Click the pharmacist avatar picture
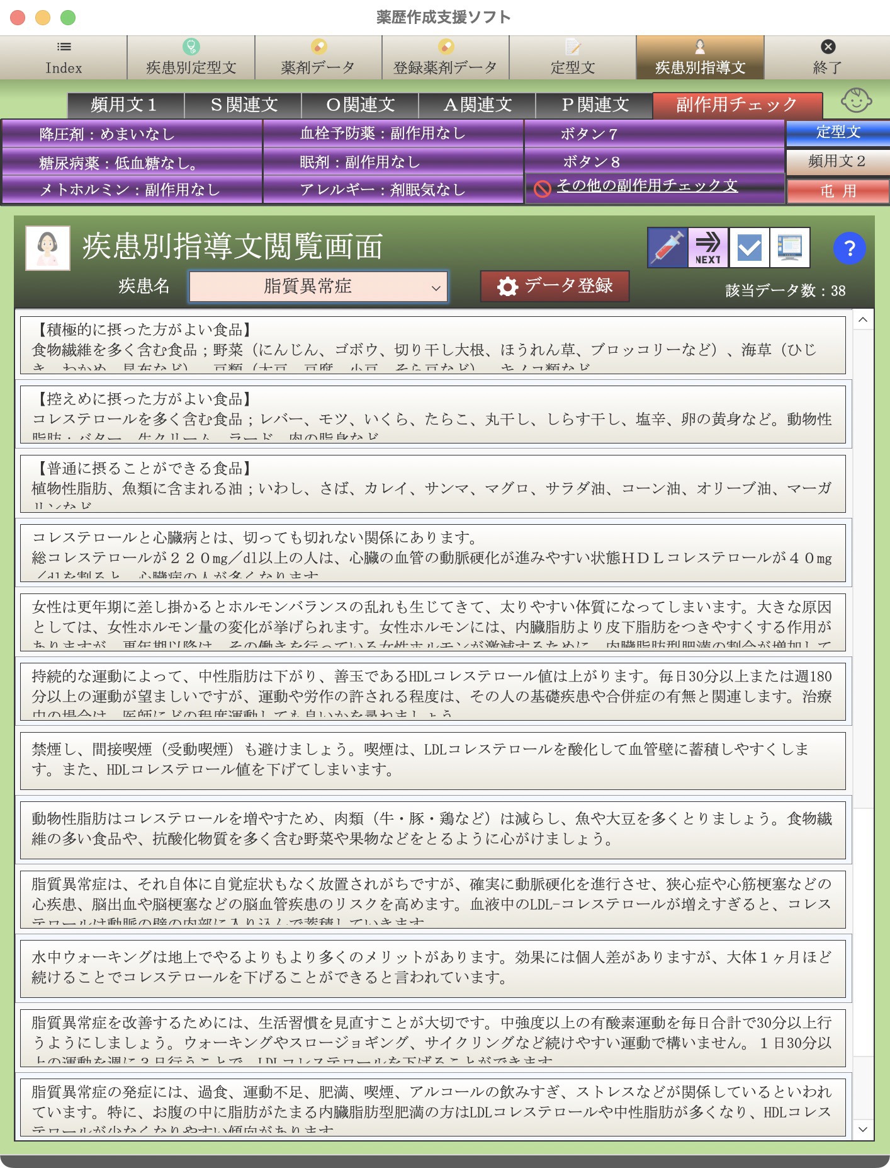 click(48, 248)
